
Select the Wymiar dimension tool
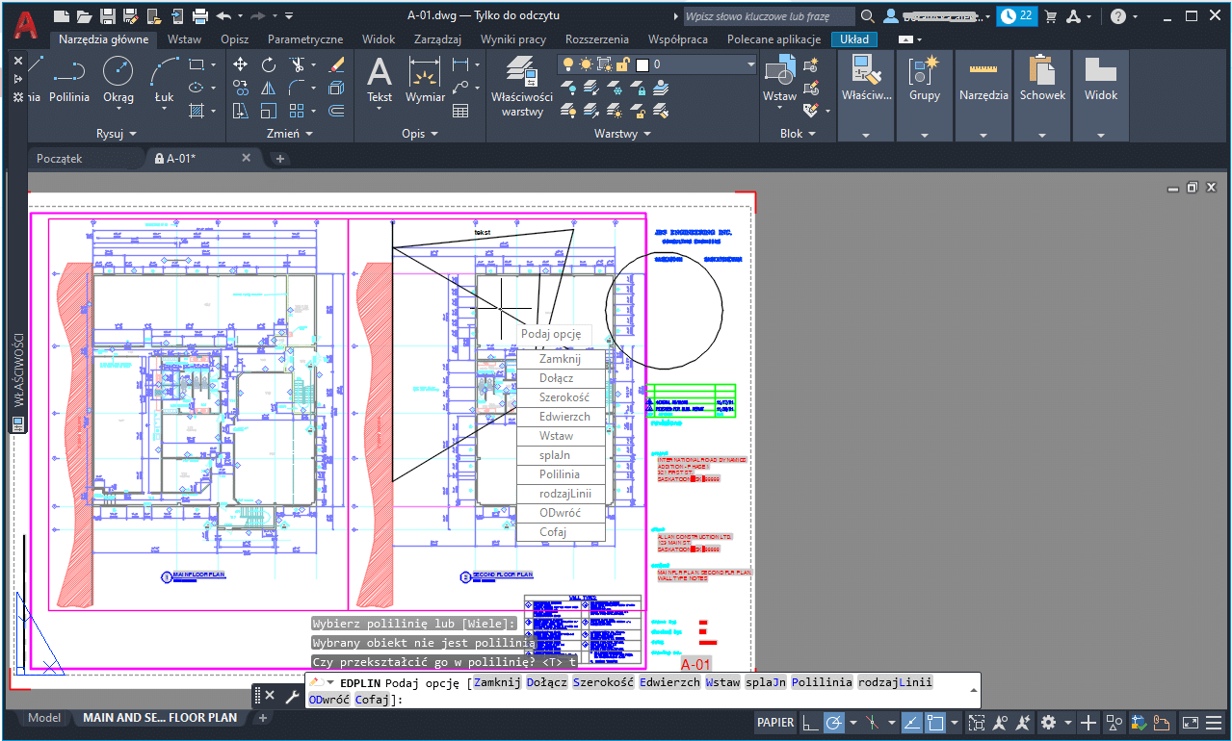pos(425,79)
